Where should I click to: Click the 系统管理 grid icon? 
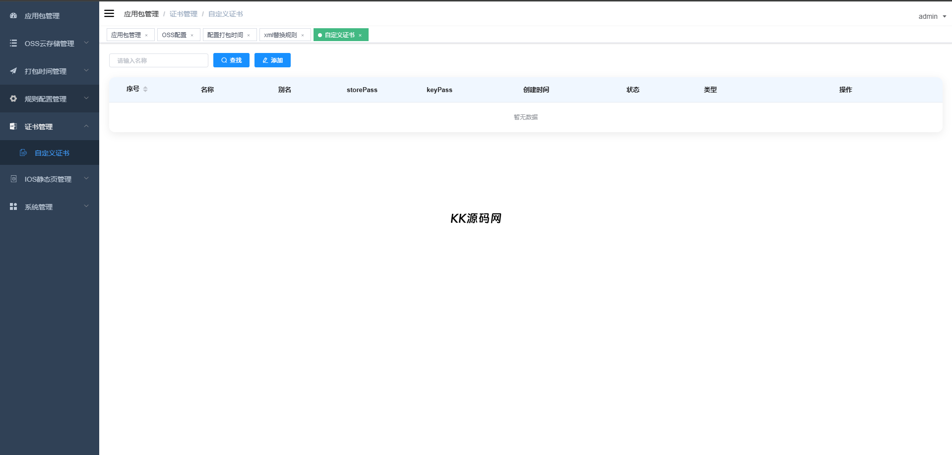tap(13, 206)
